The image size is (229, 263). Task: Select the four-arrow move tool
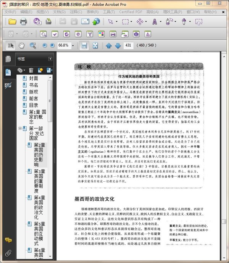(140, 21)
